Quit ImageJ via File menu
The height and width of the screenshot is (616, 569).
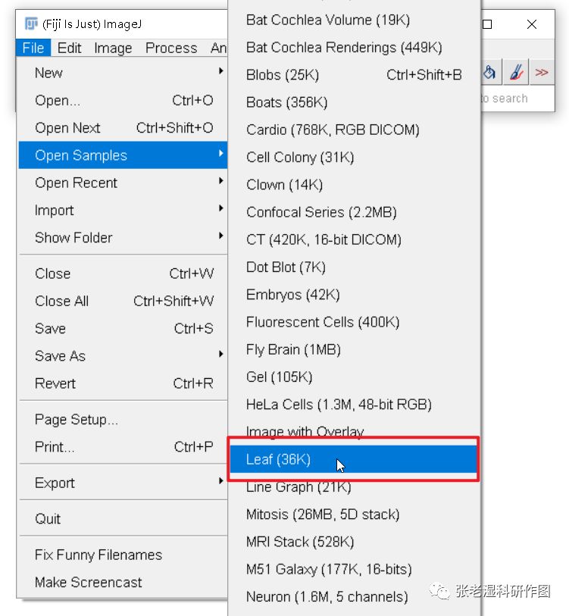pos(123,519)
